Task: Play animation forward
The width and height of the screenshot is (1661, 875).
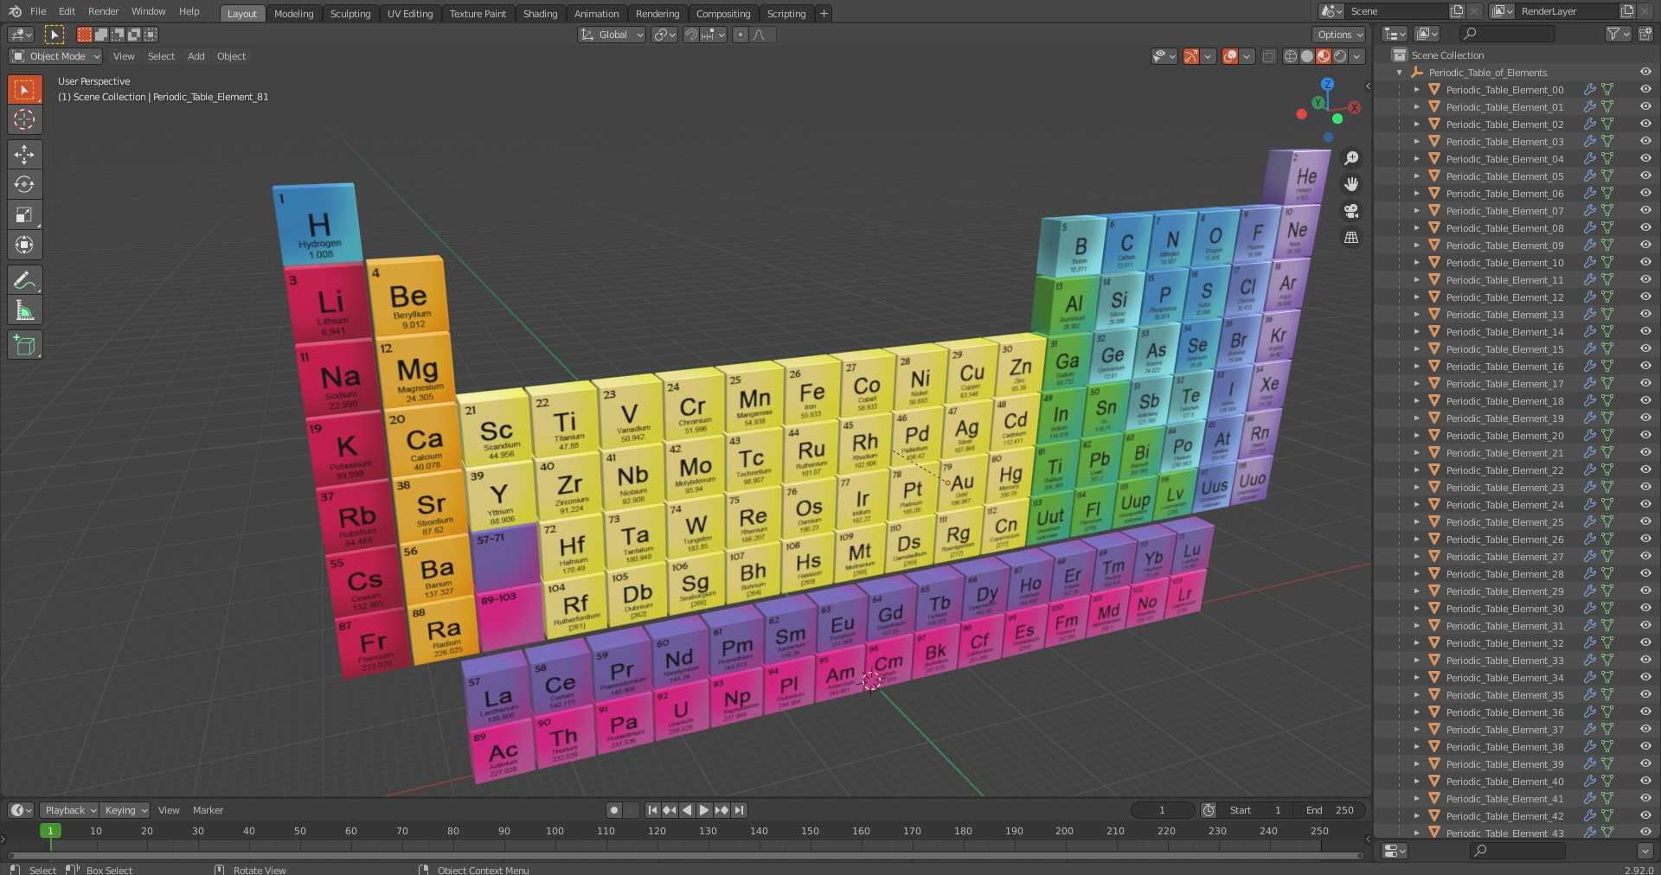Action: (704, 810)
